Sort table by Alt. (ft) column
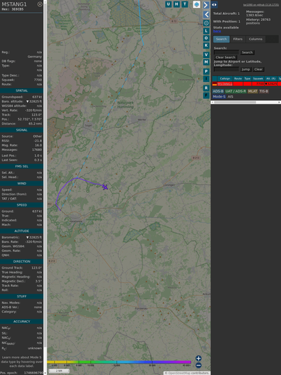The image size is (281, 375). 271,79
